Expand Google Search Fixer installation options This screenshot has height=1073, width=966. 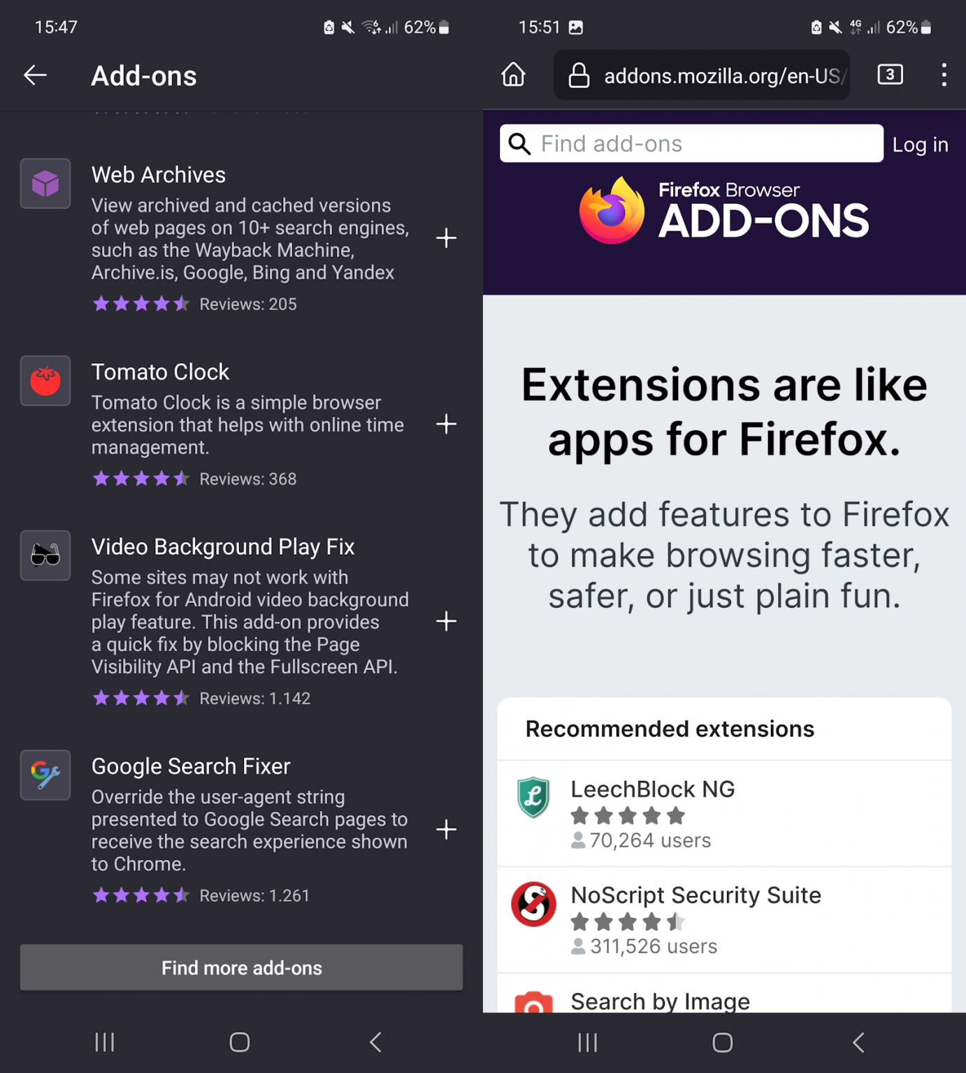[446, 829]
